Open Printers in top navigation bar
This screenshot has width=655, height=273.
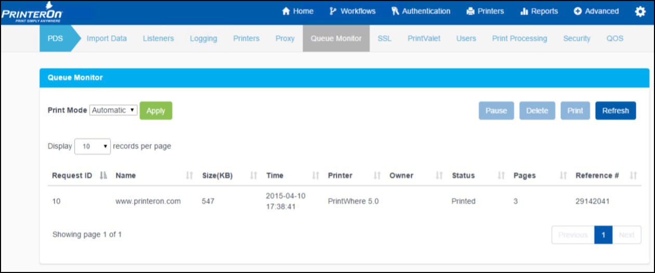485,11
